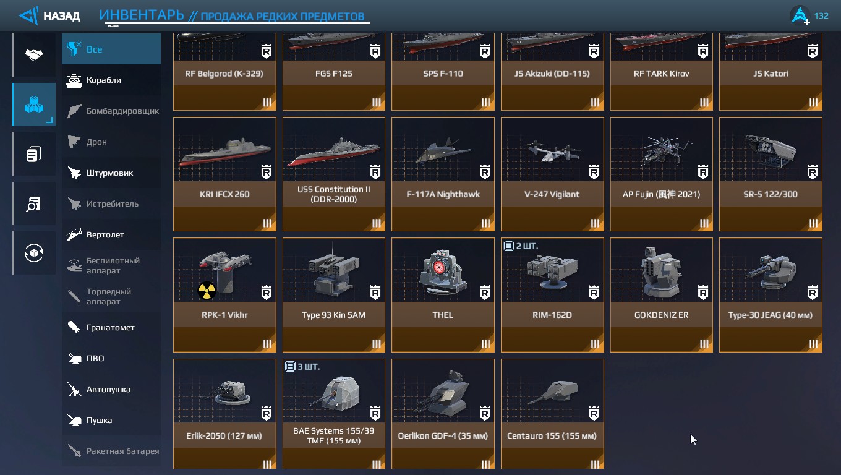The image size is (841, 475).
Task: Select the RIM-162D item with 2 ШТ.
Action: tap(552, 294)
